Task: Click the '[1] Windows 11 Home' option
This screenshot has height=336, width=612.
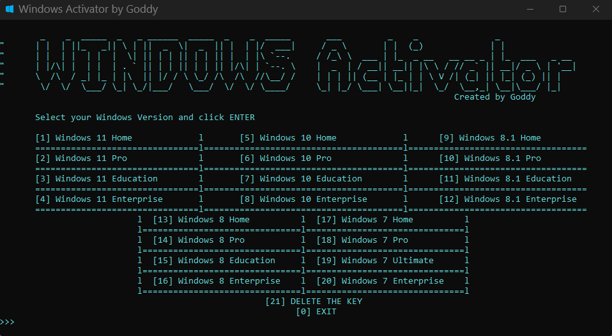Action: pos(84,138)
